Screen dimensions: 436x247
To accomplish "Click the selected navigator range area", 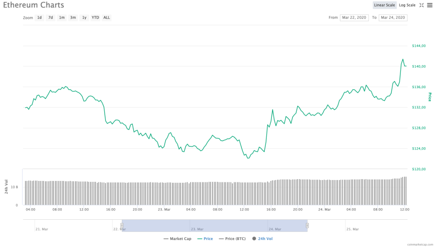I will 215,225.
